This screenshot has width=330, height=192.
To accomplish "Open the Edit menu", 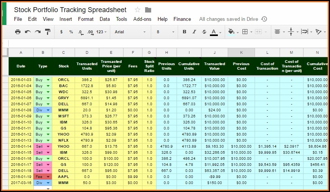I will pos(32,19).
